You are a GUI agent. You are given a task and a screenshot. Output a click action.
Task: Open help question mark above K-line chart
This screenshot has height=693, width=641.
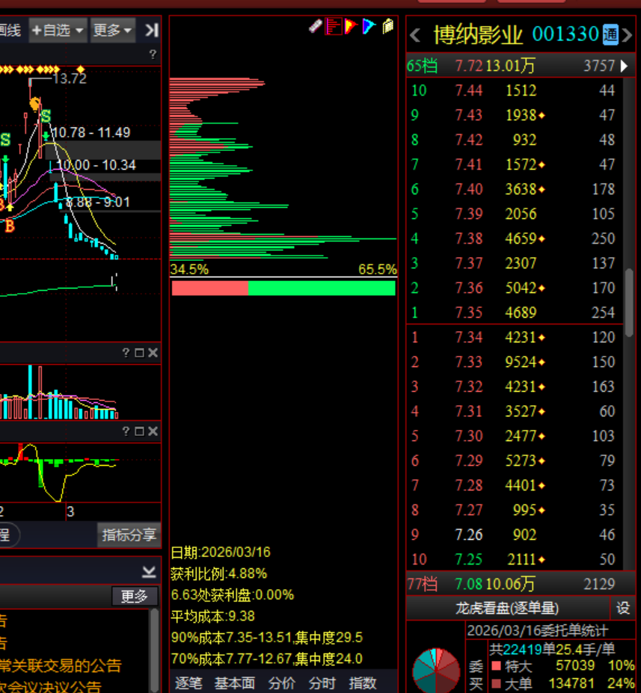[x=153, y=55]
